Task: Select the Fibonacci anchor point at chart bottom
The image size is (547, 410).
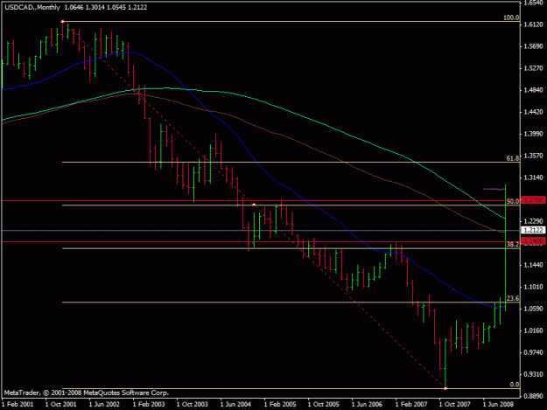Action: click(x=445, y=388)
